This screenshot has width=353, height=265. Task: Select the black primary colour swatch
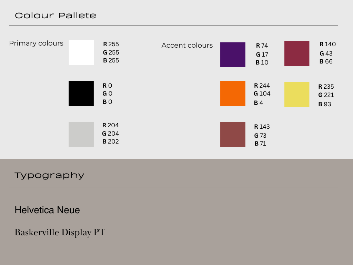(81, 93)
